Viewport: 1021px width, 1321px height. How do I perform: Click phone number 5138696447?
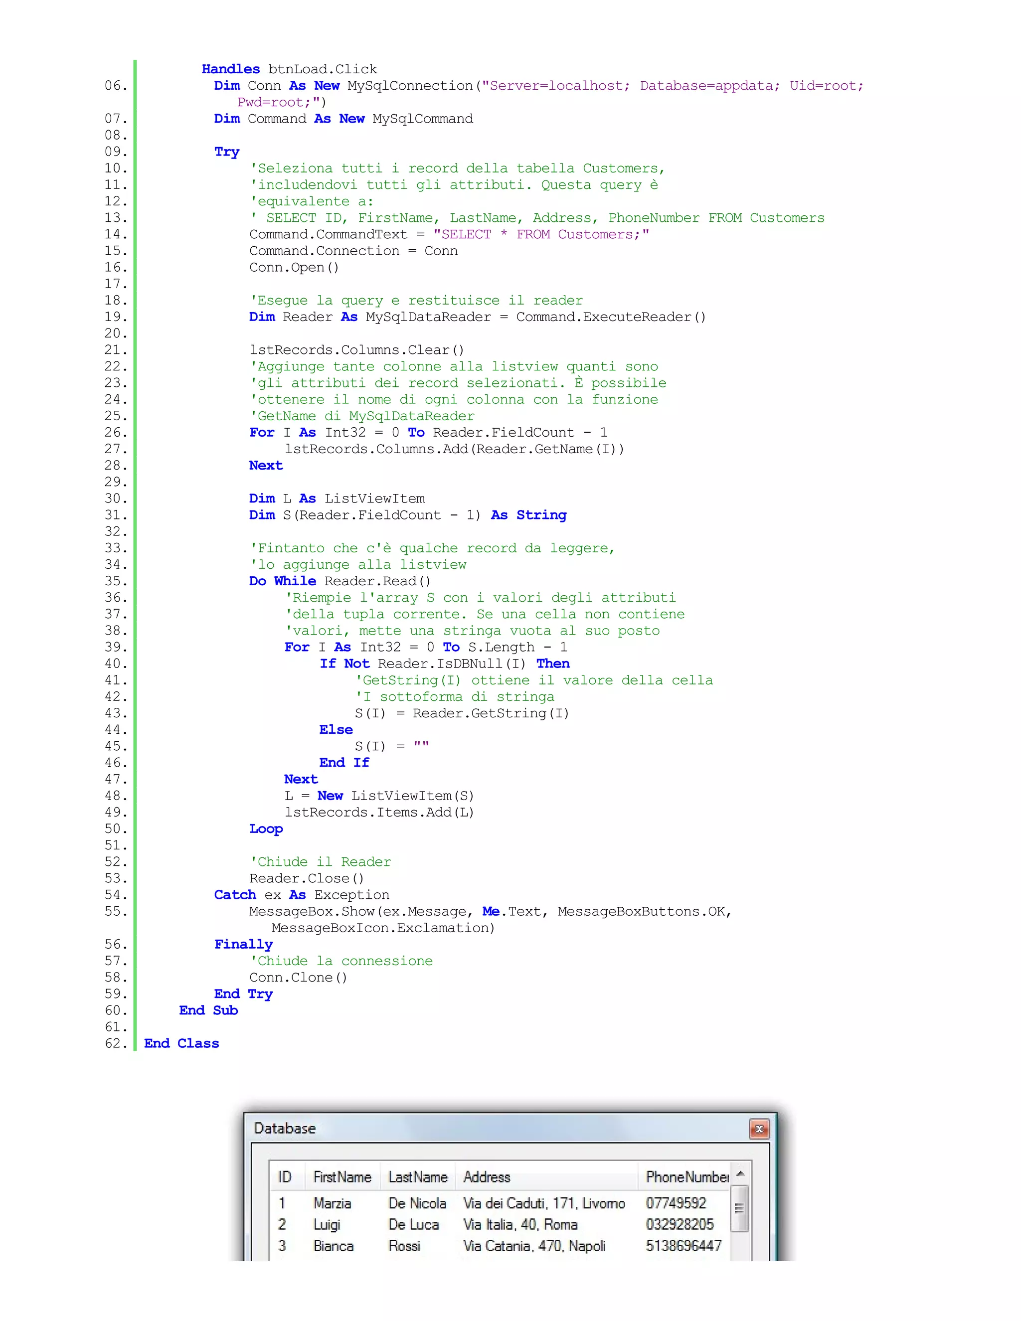[x=683, y=1246]
